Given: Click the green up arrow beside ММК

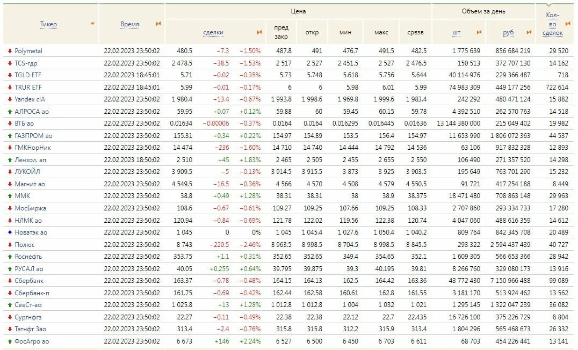Looking at the screenshot, I should tap(10, 196).
